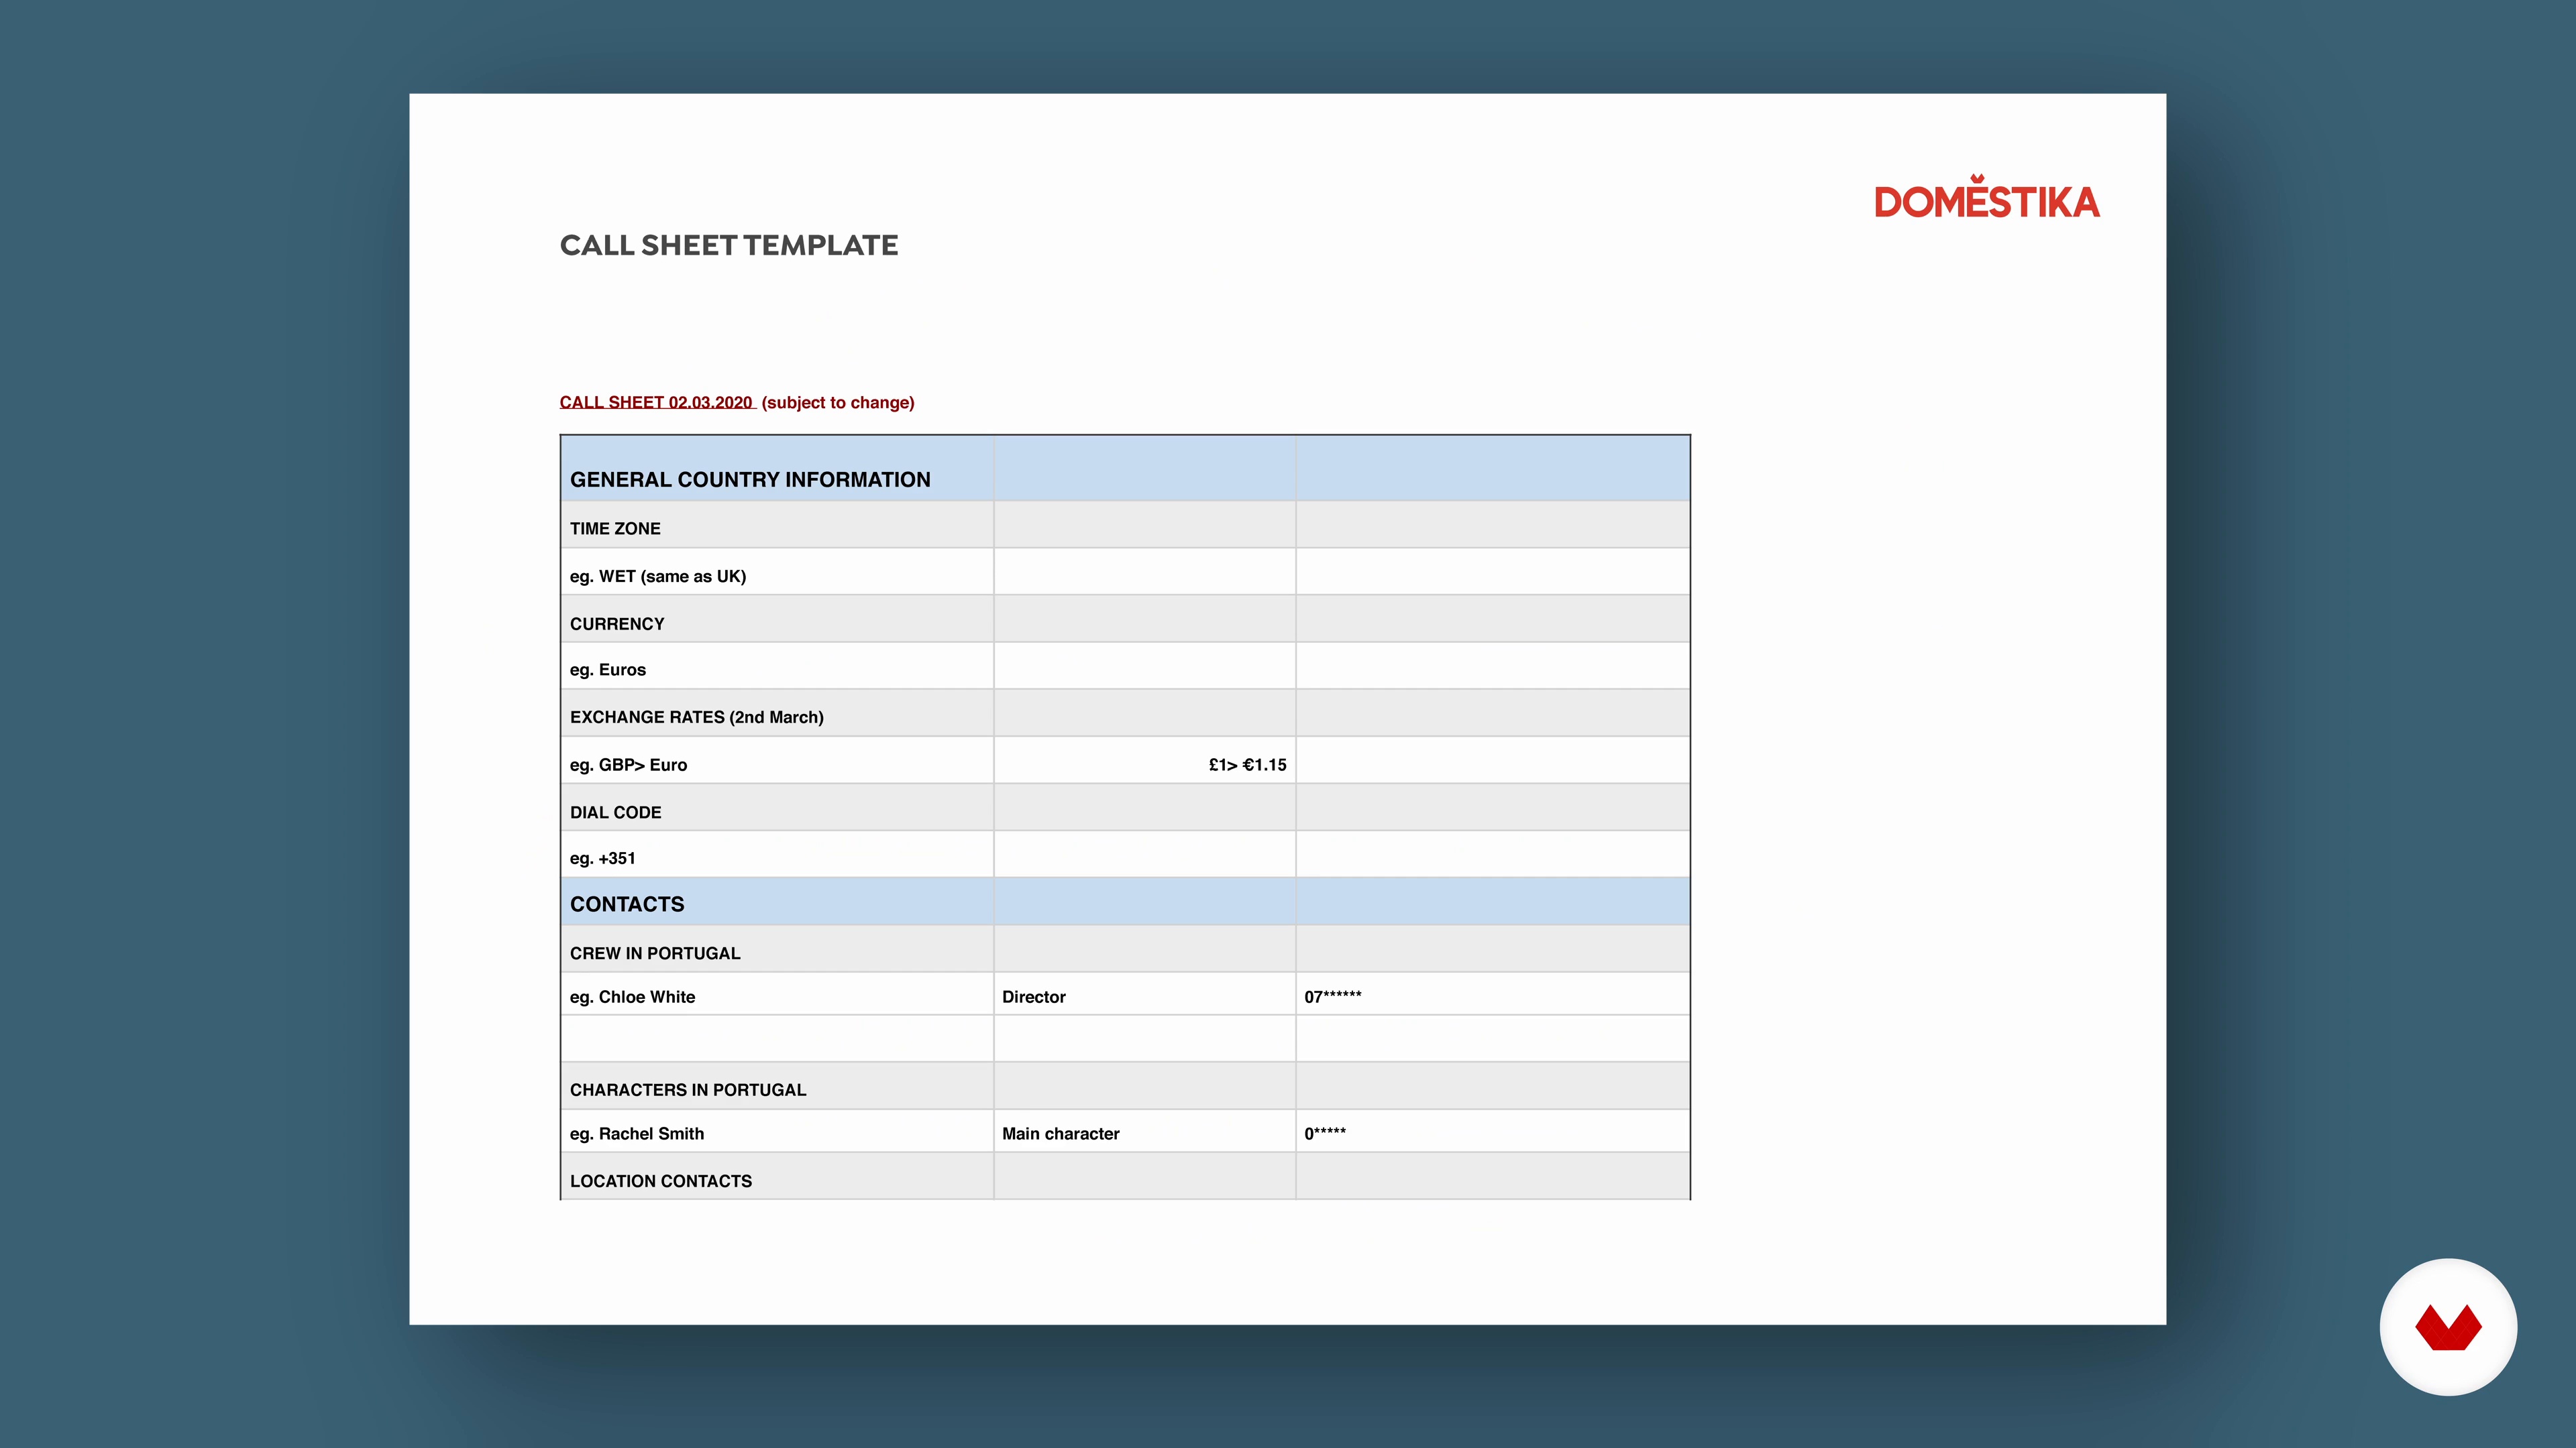The width and height of the screenshot is (2576, 1448).
Task: Click the round Domestika badge icon
Action: pos(2448,1326)
